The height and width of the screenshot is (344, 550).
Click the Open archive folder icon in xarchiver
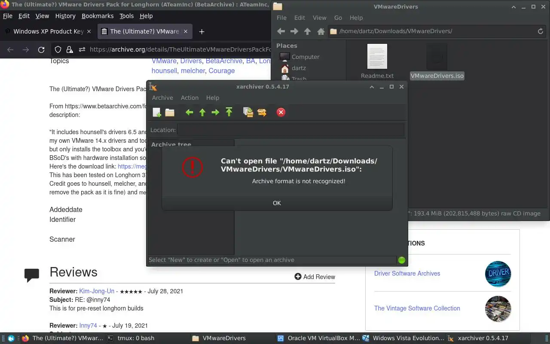[170, 112]
